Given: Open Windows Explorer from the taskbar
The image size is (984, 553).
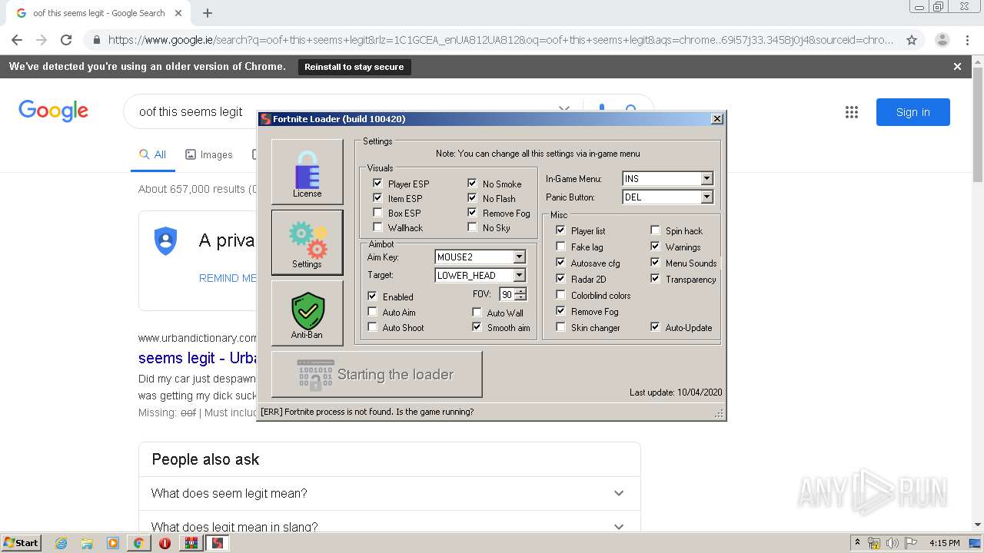Looking at the screenshot, I should coord(87,543).
